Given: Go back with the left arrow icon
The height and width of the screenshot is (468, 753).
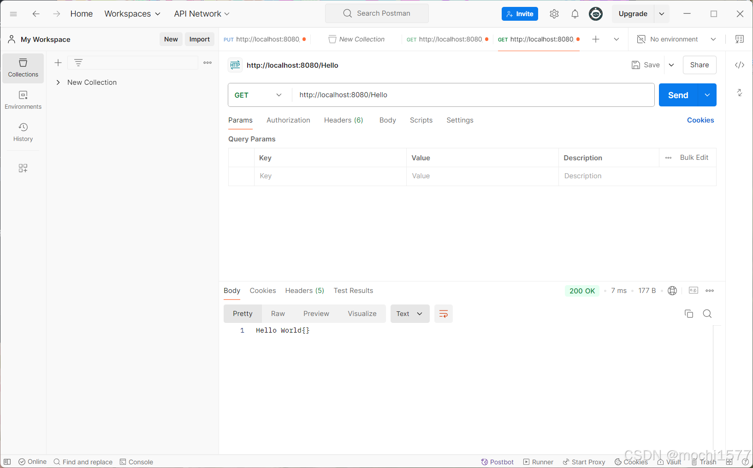Looking at the screenshot, I should point(36,14).
